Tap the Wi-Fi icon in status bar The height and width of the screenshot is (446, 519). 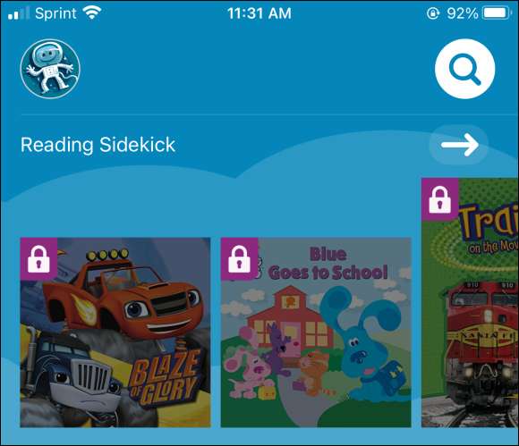coord(91,13)
